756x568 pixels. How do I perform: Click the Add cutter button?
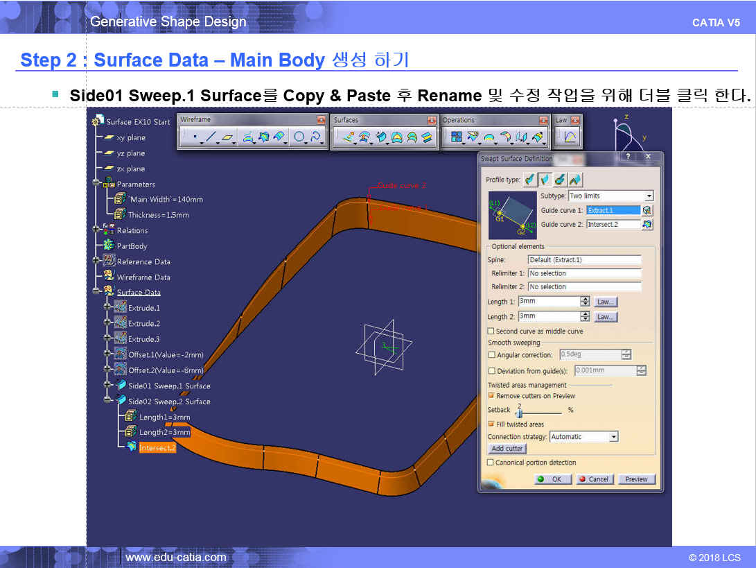pyautogui.click(x=507, y=449)
